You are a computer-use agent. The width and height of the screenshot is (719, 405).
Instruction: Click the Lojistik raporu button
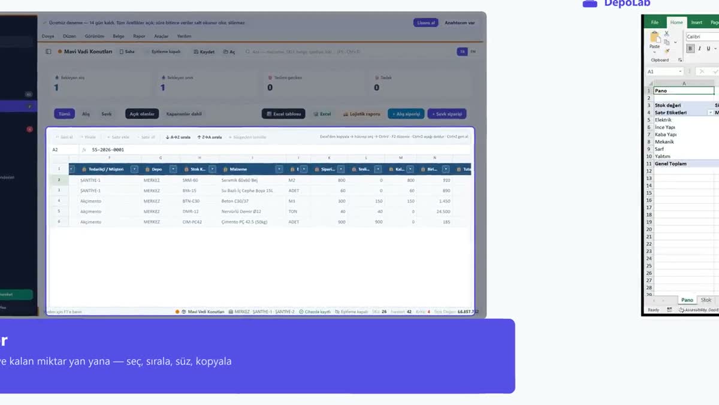click(361, 114)
